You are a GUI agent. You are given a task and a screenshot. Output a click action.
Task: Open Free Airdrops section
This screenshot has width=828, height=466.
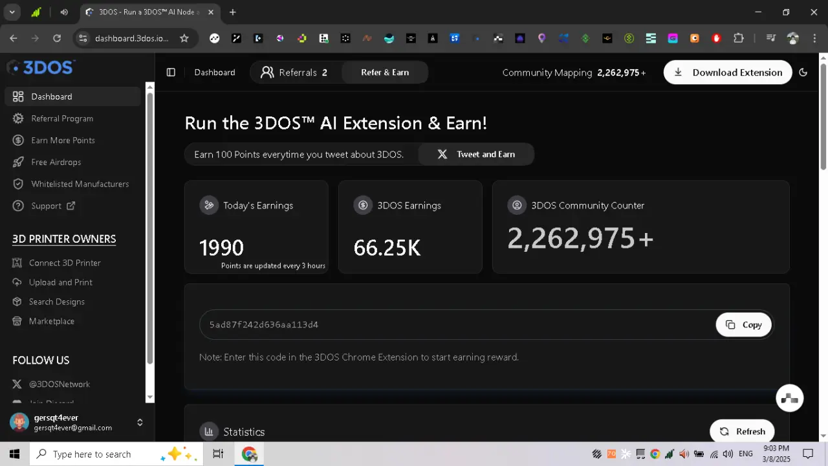click(x=56, y=162)
